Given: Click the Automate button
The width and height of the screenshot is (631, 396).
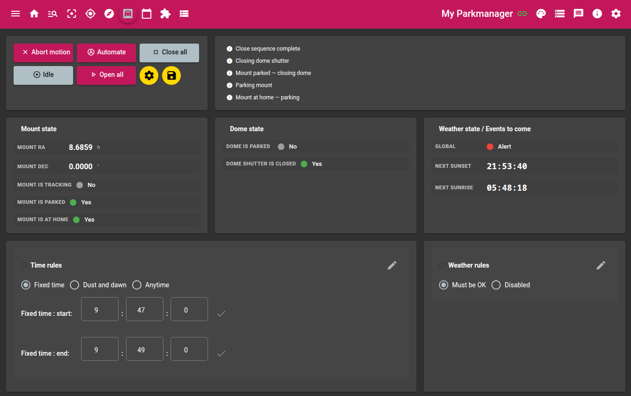Looking at the screenshot, I should click(x=106, y=52).
